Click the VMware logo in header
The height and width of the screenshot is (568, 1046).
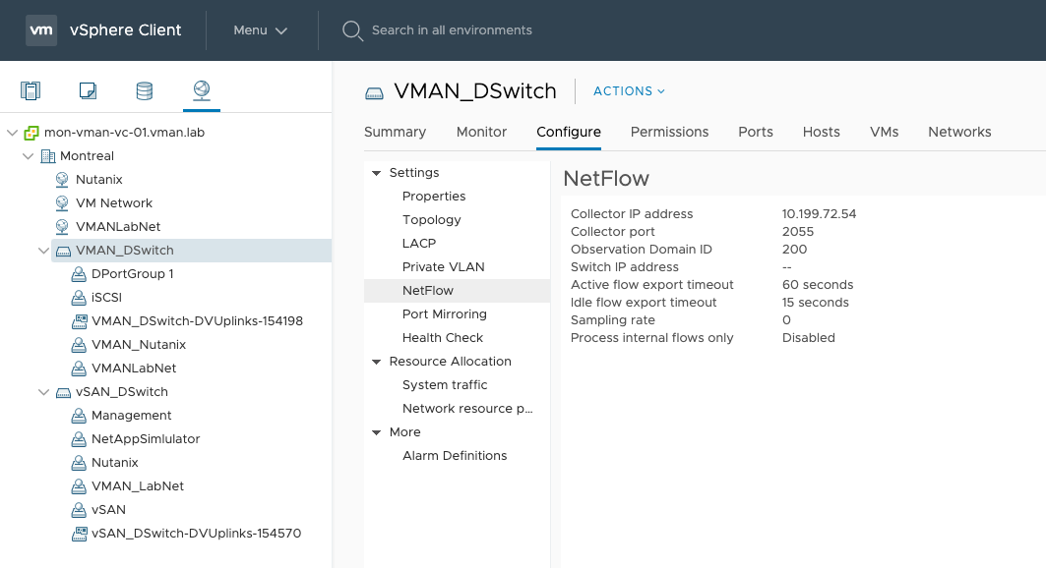coord(41,29)
